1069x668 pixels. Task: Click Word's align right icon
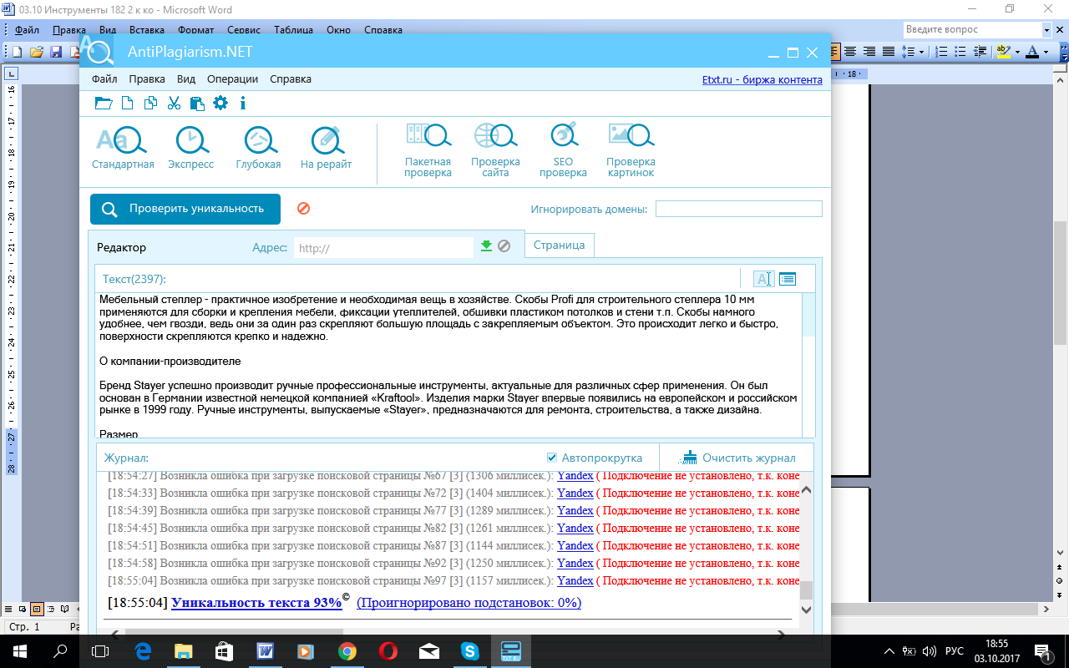click(869, 52)
